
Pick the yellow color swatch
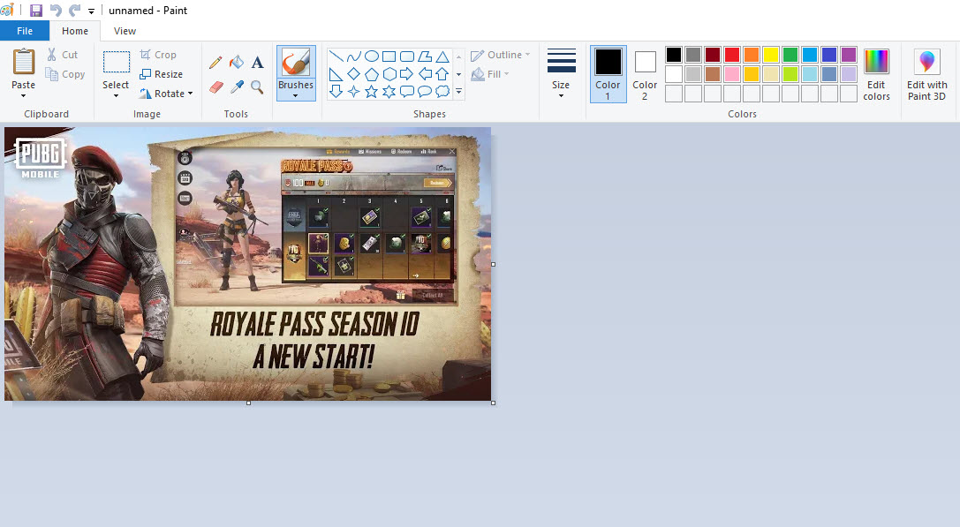pyautogui.click(x=771, y=55)
